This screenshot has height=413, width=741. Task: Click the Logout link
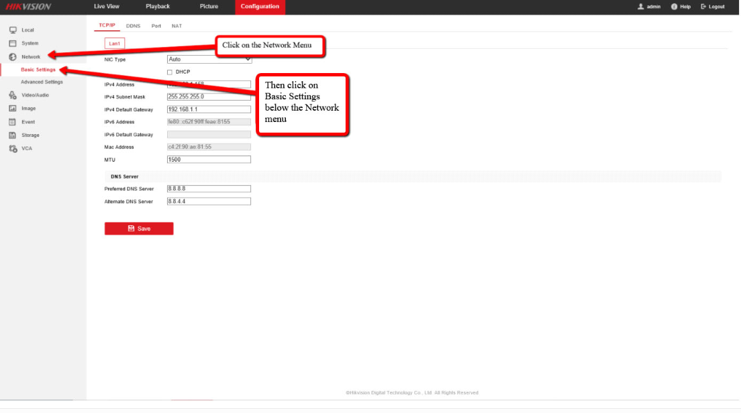[x=712, y=7]
